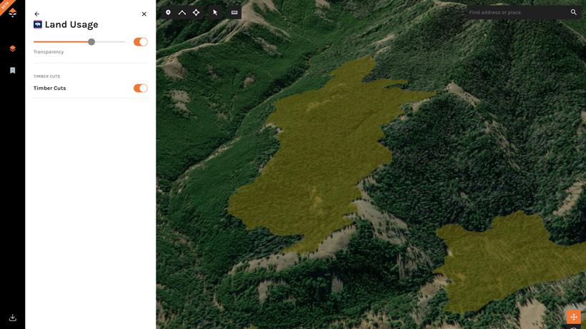Click the orange pan control button
This screenshot has width=586, height=329.
tap(573, 317)
